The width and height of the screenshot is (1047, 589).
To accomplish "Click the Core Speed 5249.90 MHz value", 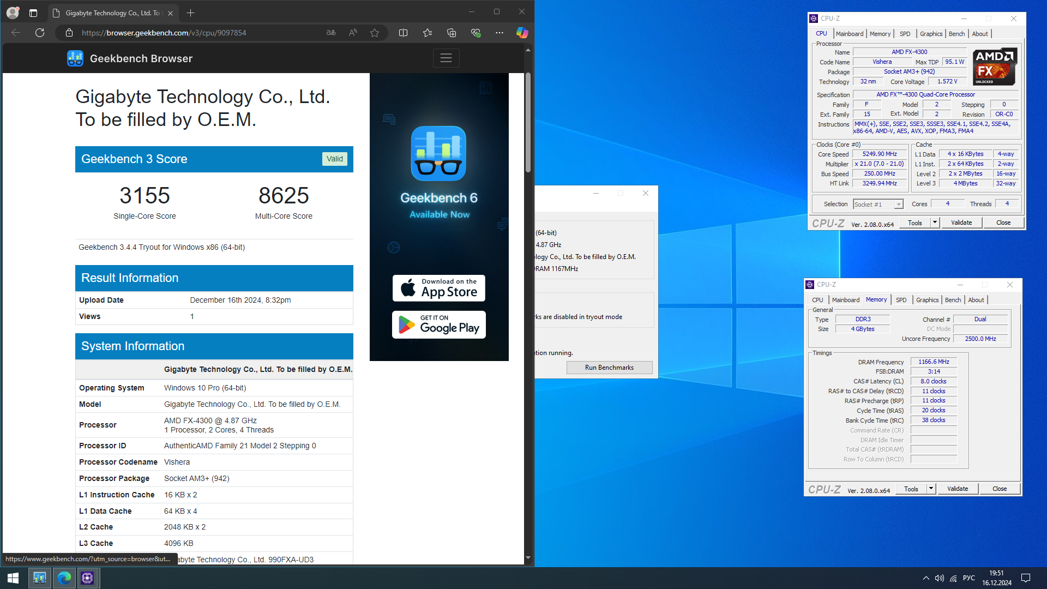I will pyautogui.click(x=880, y=154).
